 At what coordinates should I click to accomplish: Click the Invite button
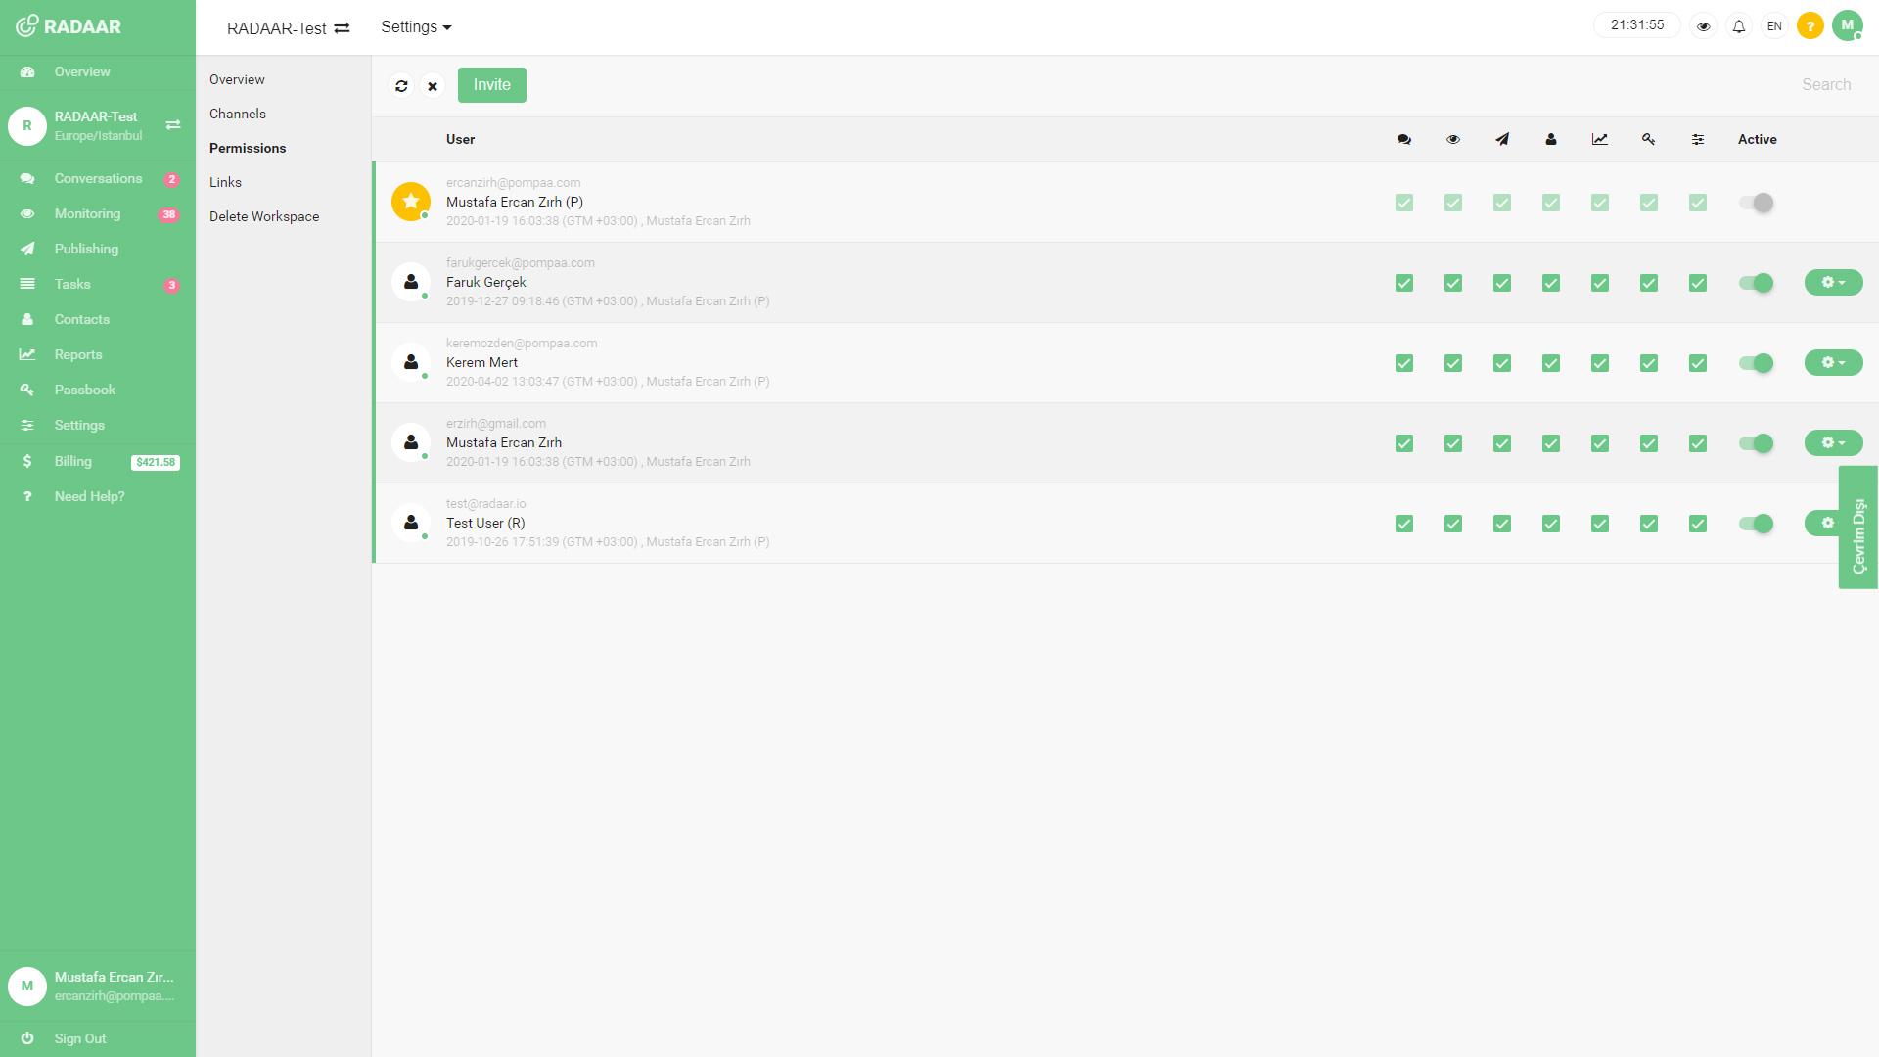[x=491, y=85]
